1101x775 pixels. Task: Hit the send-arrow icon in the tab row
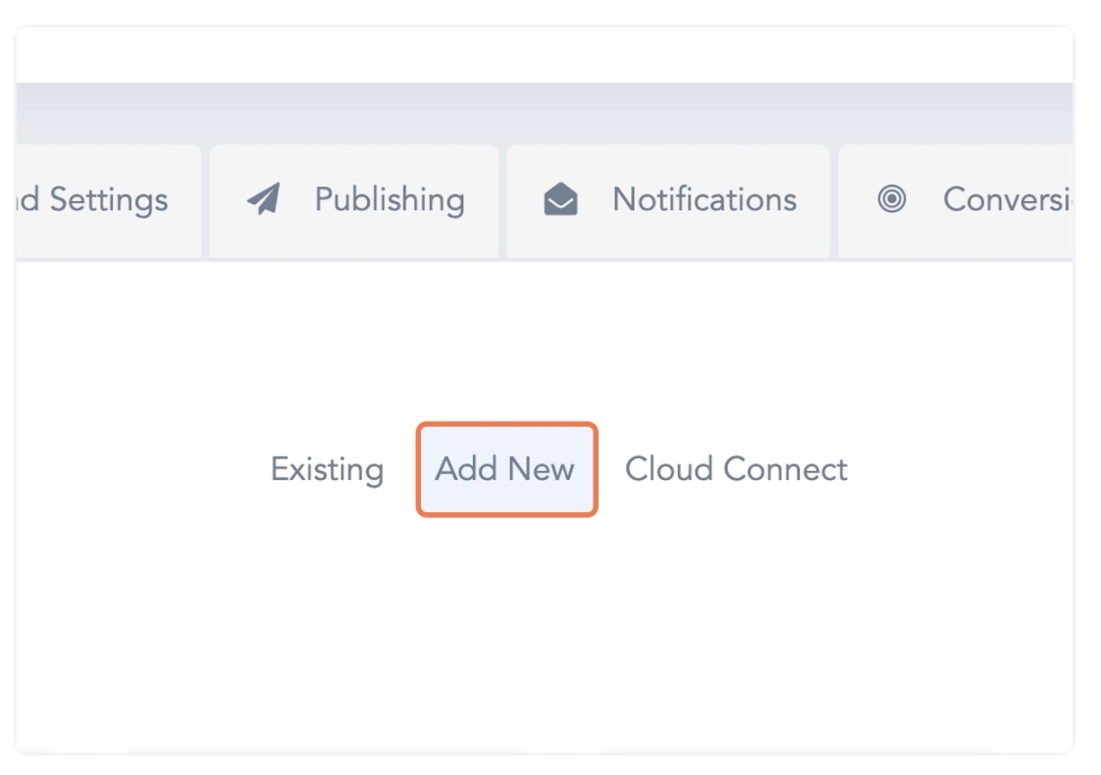pos(263,199)
